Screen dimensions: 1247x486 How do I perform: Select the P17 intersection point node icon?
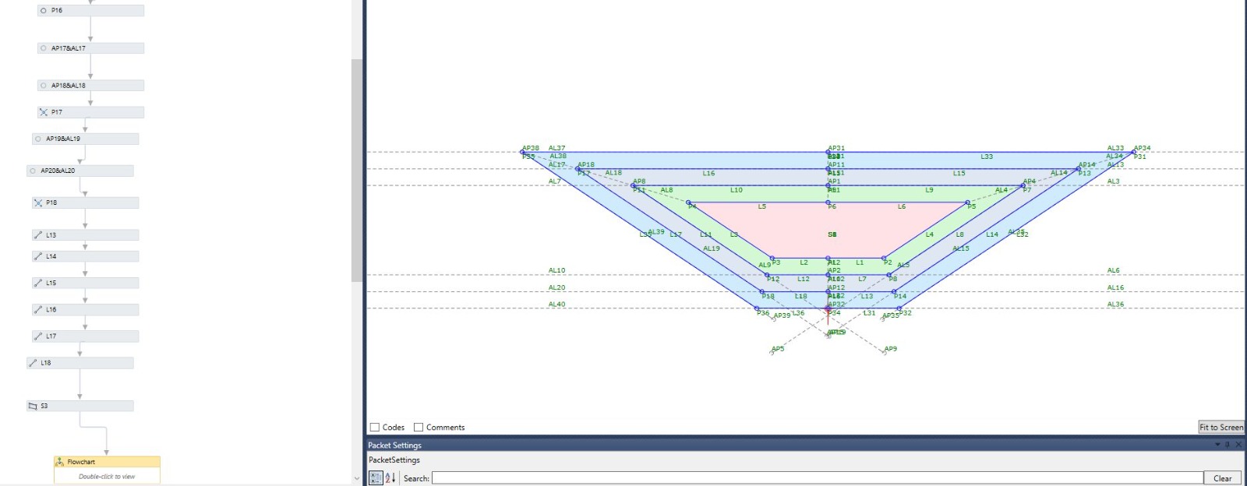tap(44, 112)
